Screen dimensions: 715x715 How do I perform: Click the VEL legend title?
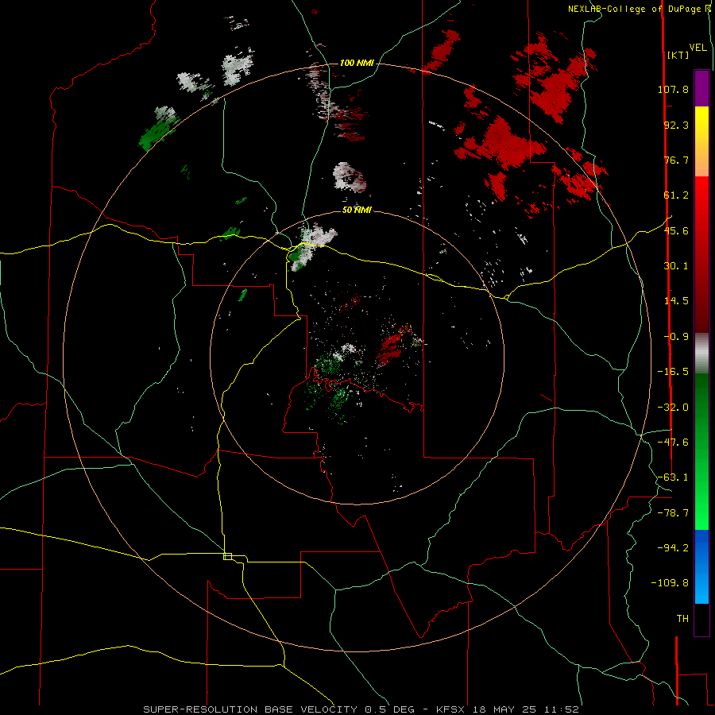pos(698,48)
